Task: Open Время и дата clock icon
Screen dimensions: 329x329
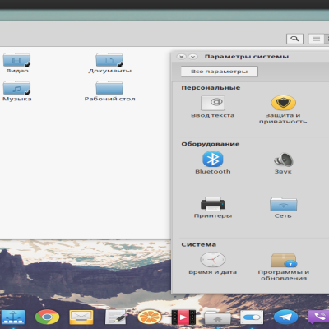Action: 213,260
